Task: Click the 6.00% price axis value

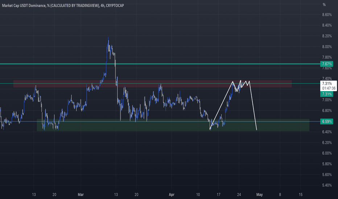Action: (x=327, y=153)
